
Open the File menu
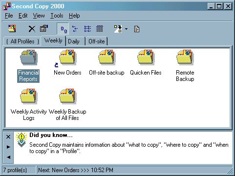[9, 16]
